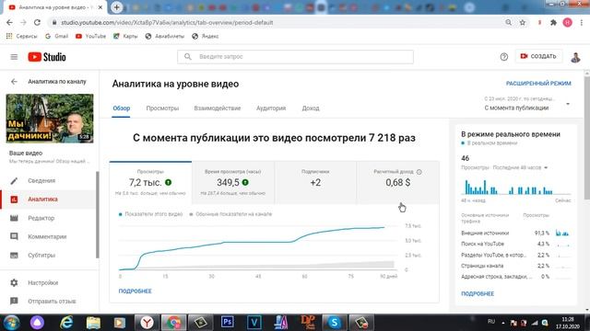
Task: Open the account avatar menu
Action: (x=575, y=57)
